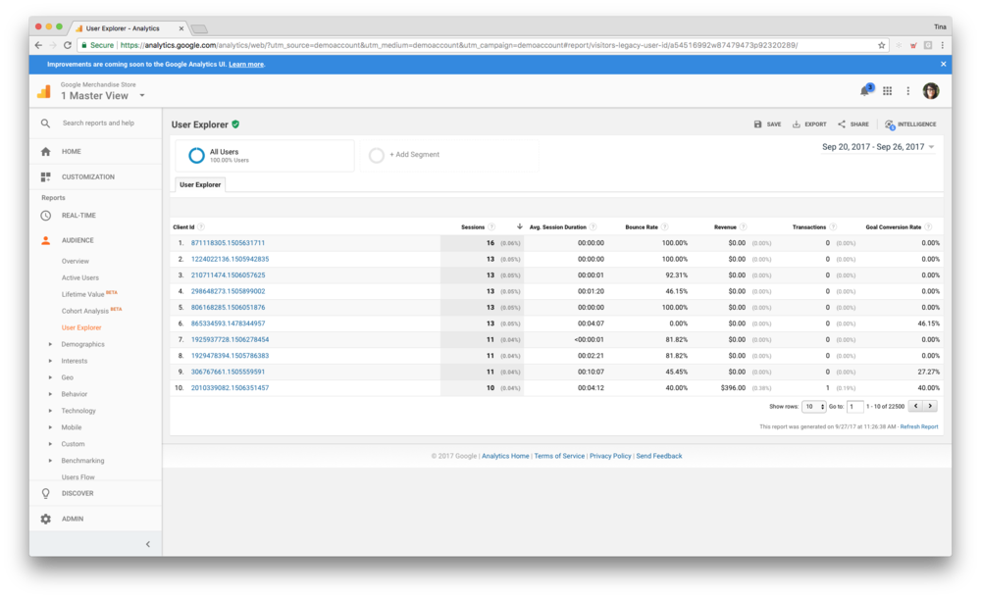Open the Chrome three-dot menu

(942, 45)
